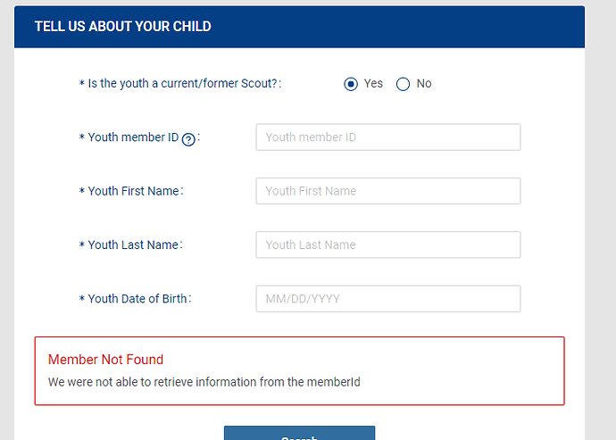Click the Youth member ID input field

coord(387,137)
